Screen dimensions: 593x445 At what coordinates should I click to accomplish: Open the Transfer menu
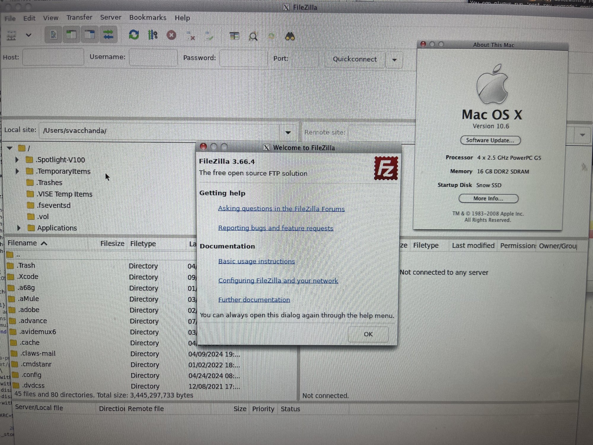pos(79,18)
